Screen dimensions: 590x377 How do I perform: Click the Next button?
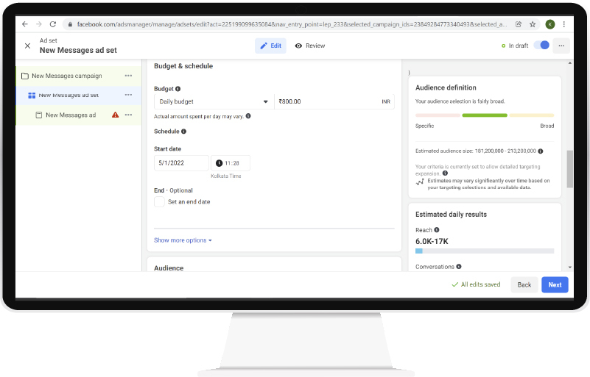(555, 284)
